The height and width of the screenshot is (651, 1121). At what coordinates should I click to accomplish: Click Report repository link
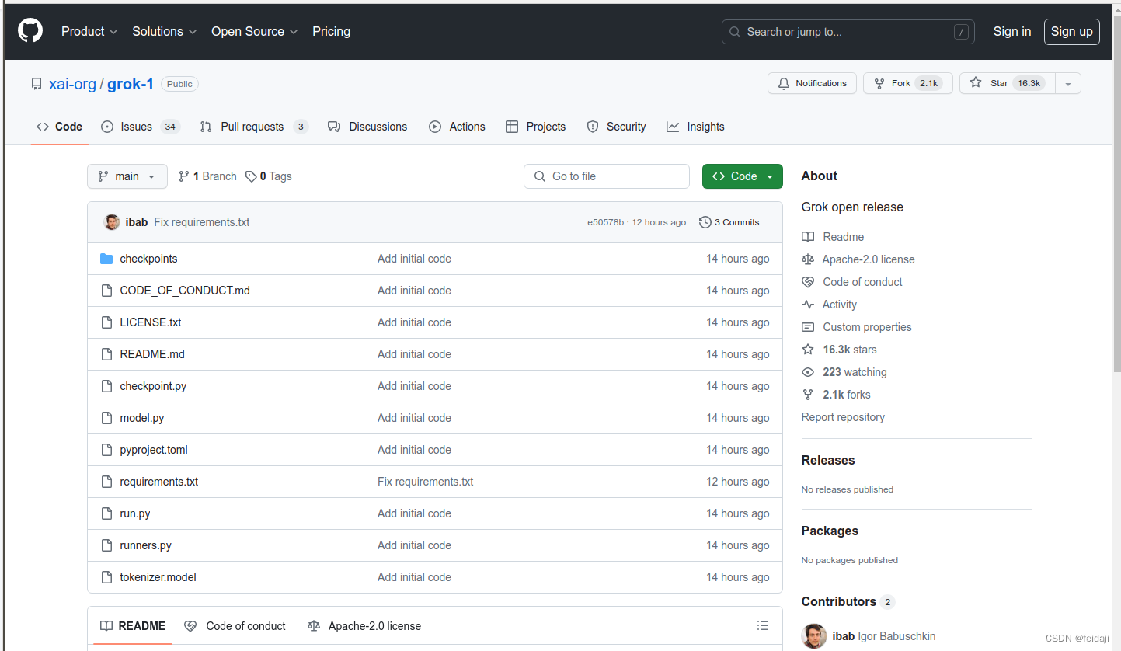(843, 417)
